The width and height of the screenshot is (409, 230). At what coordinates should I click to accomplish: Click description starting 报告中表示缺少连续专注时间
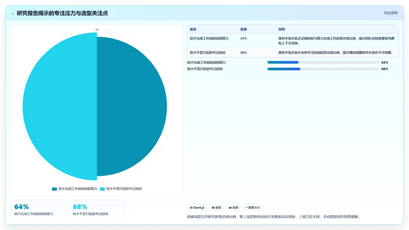coord(336,53)
